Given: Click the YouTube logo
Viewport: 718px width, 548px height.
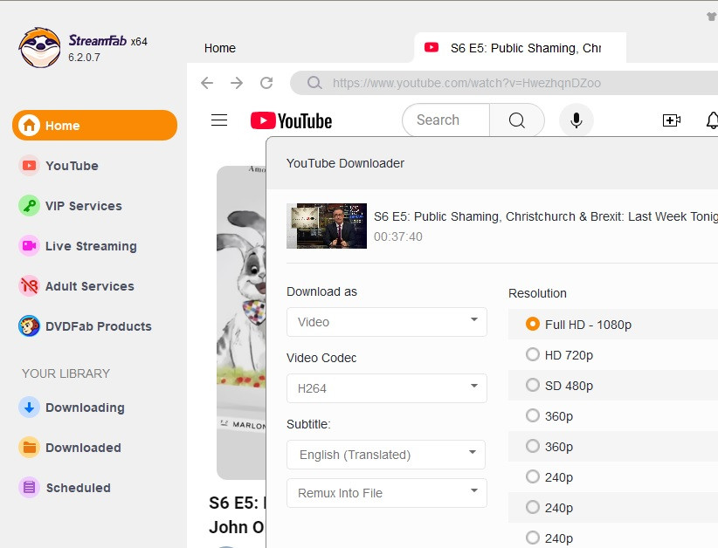Looking at the screenshot, I should (x=291, y=120).
